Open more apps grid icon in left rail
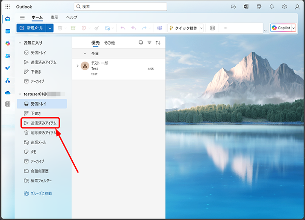Viewport: 305px width, 220px height. (8, 104)
